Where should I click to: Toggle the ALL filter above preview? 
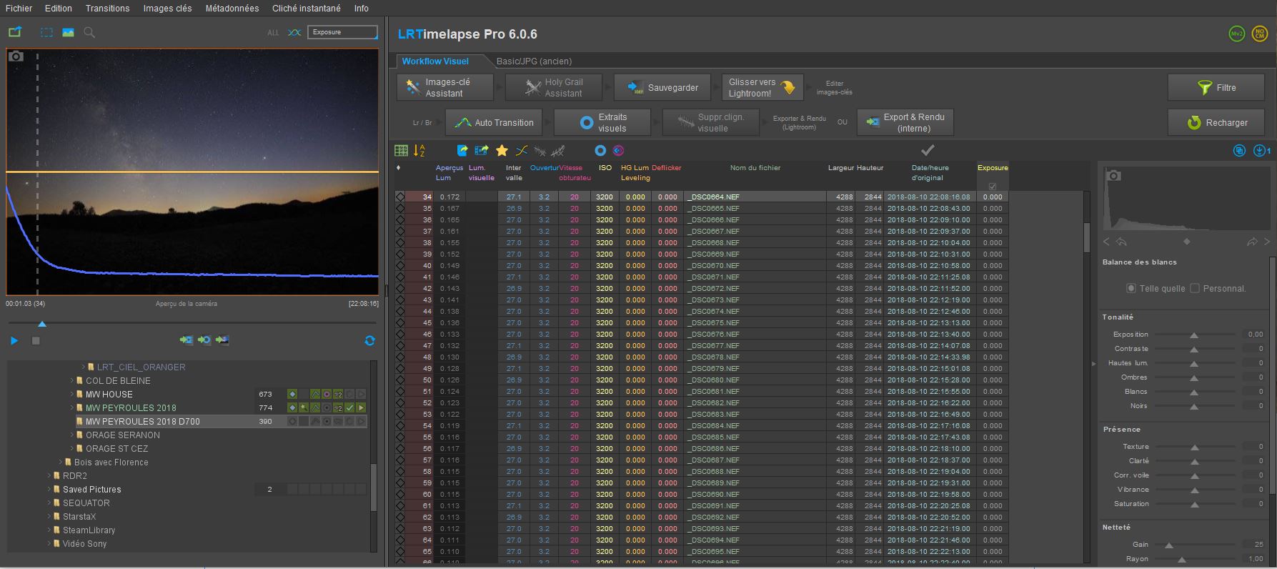click(x=273, y=33)
